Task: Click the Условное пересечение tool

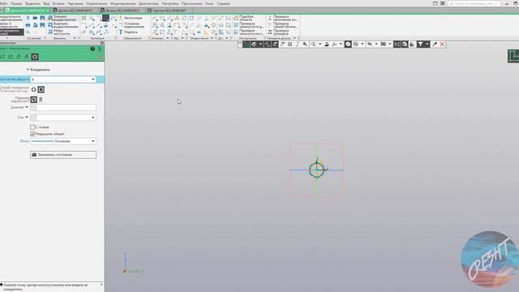Action: [131, 25]
